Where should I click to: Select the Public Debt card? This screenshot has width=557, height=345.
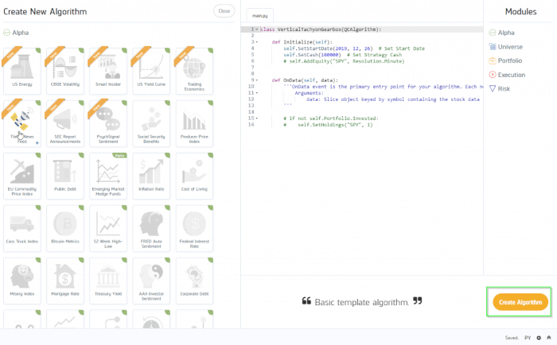tap(65, 176)
